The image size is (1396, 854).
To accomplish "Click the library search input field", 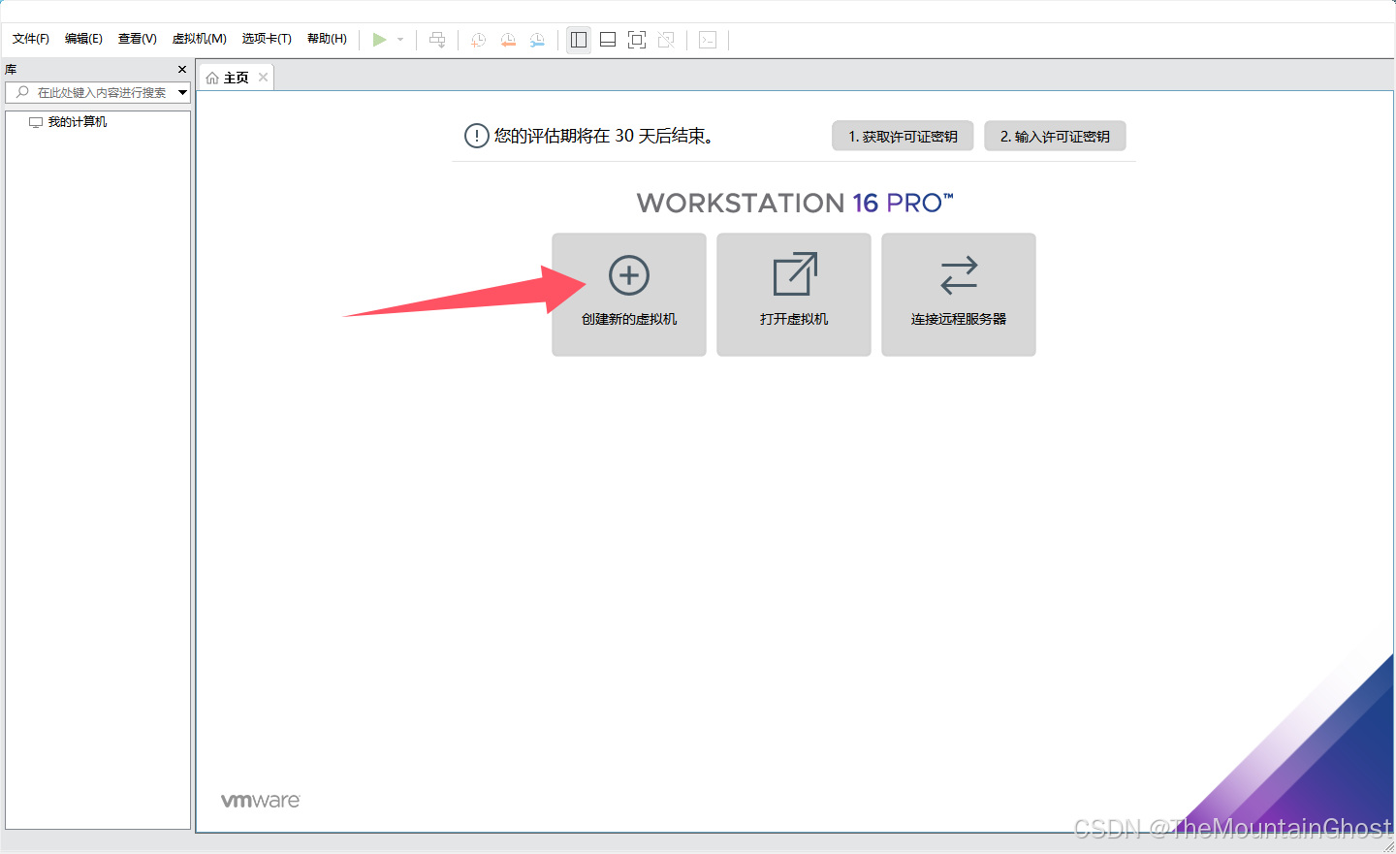I will coord(97,92).
